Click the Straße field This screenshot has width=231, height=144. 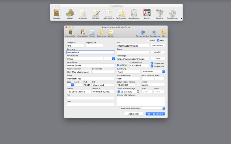(91, 78)
